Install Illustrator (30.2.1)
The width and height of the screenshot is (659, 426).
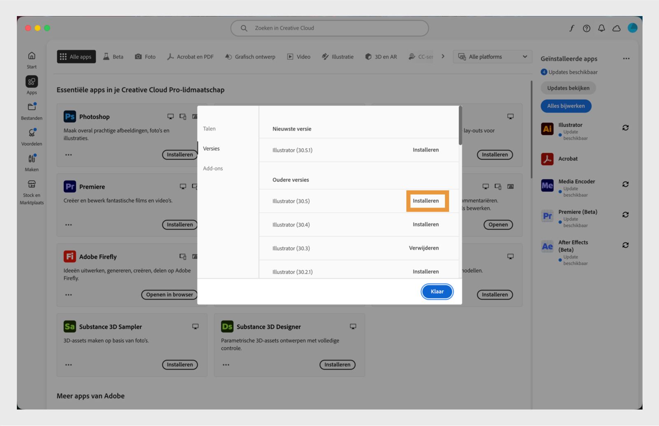tap(426, 272)
